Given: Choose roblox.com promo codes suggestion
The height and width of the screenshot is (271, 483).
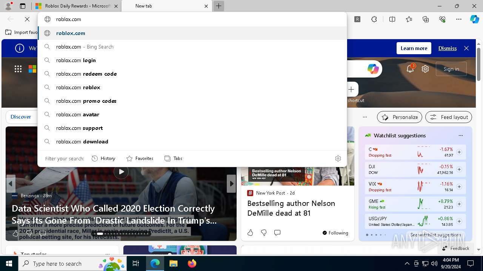Looking at the screenshot, I should 192,101.
